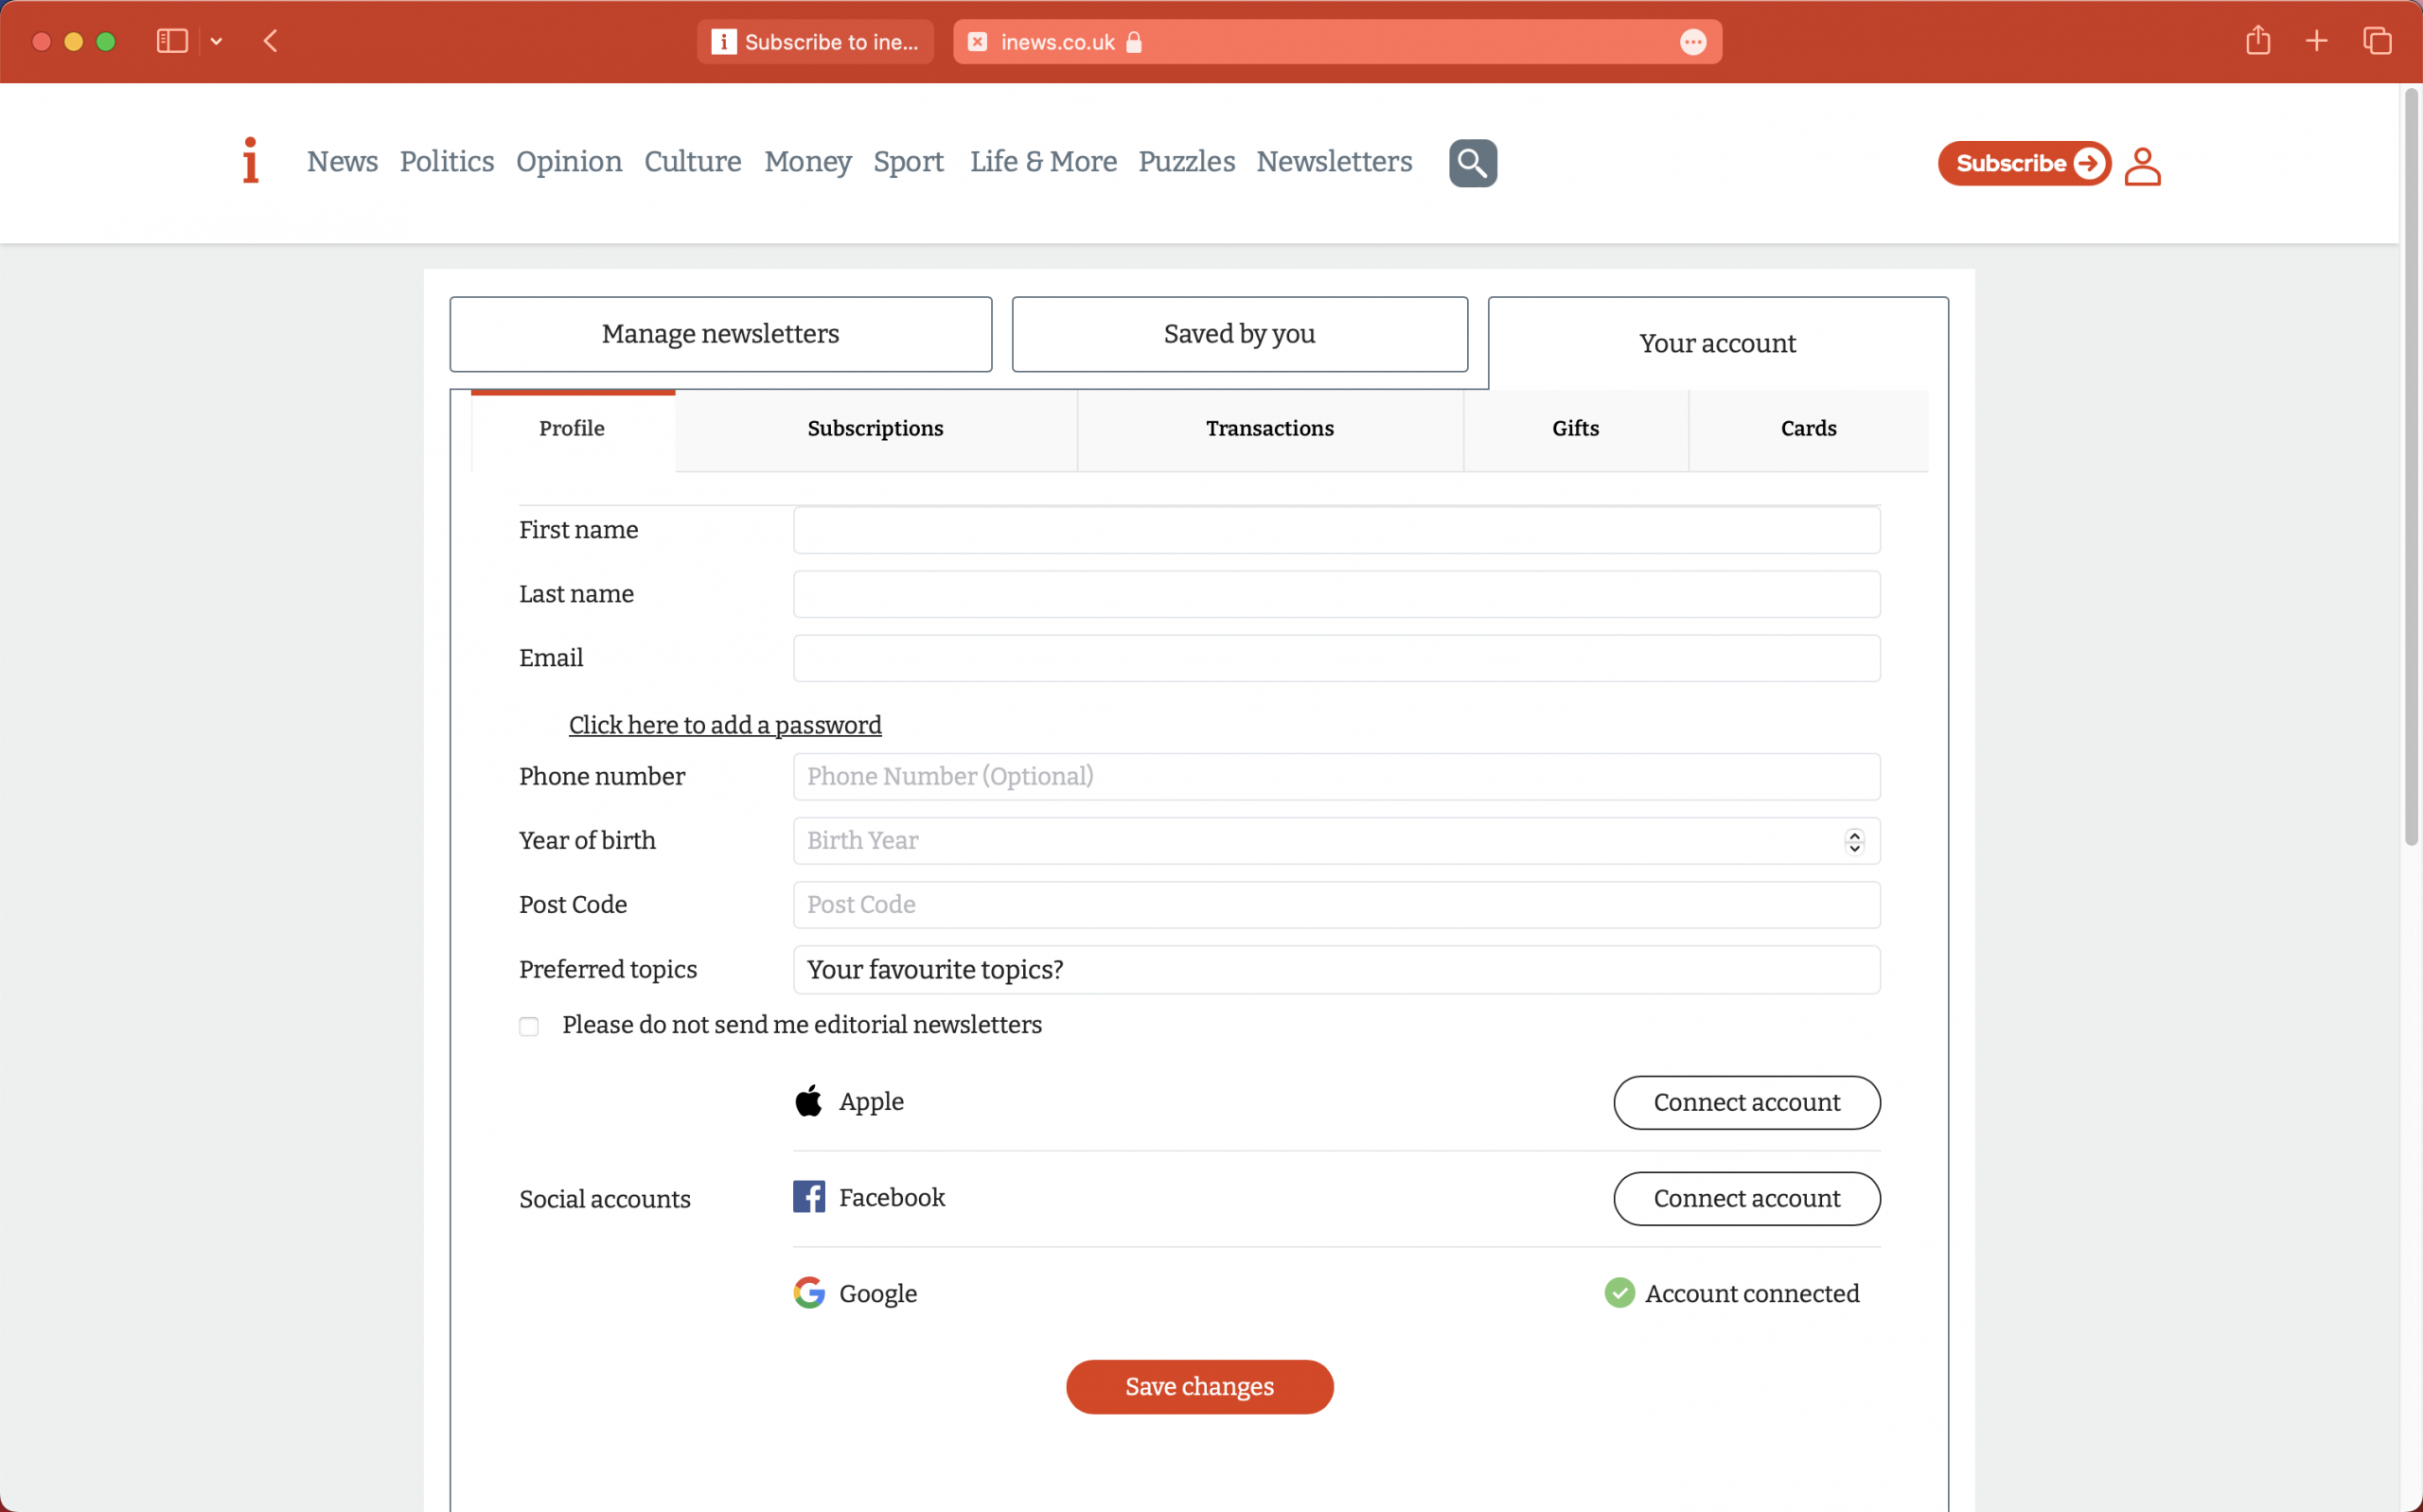Expand the tab group chevron in Safari toolbar
This screenshot has height=1512, width=2423.
[x=218, y=41]
